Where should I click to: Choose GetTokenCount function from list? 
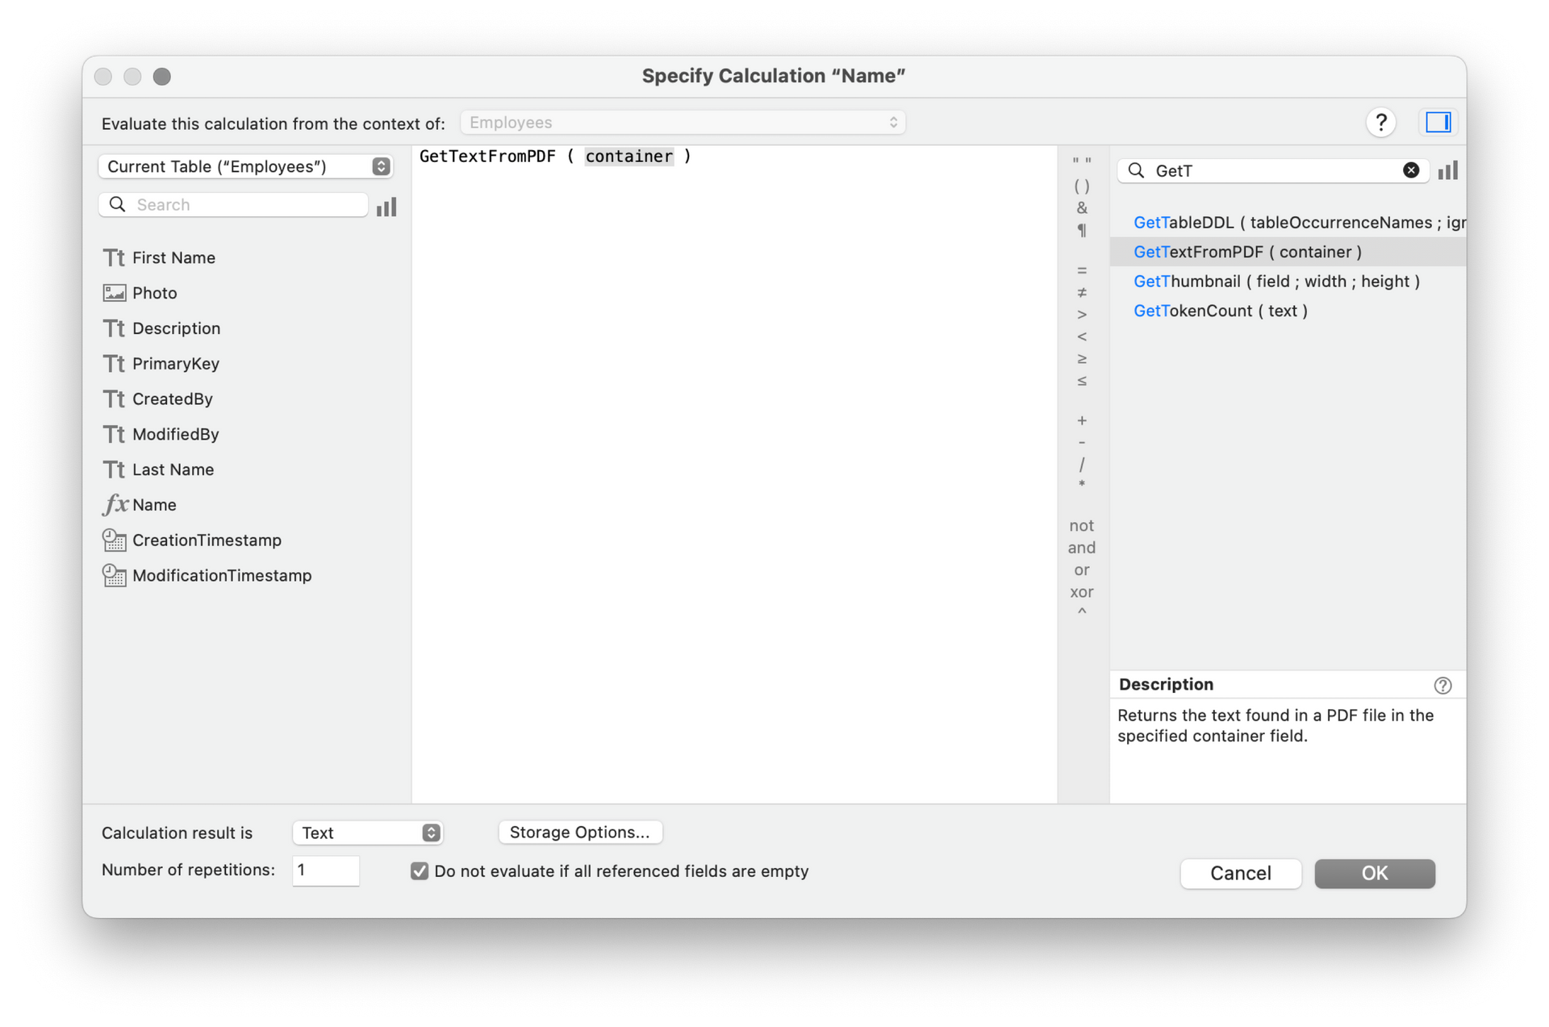tap(1288, 311)
